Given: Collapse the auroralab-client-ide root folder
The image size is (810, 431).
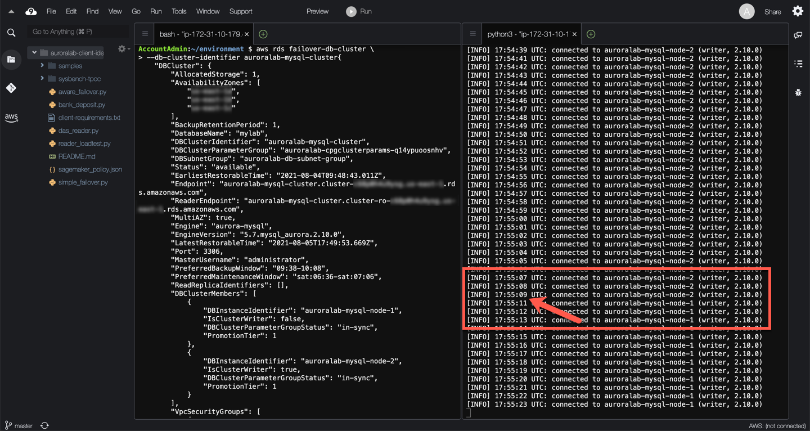Looking at the screenshot, I should [34, 53].
